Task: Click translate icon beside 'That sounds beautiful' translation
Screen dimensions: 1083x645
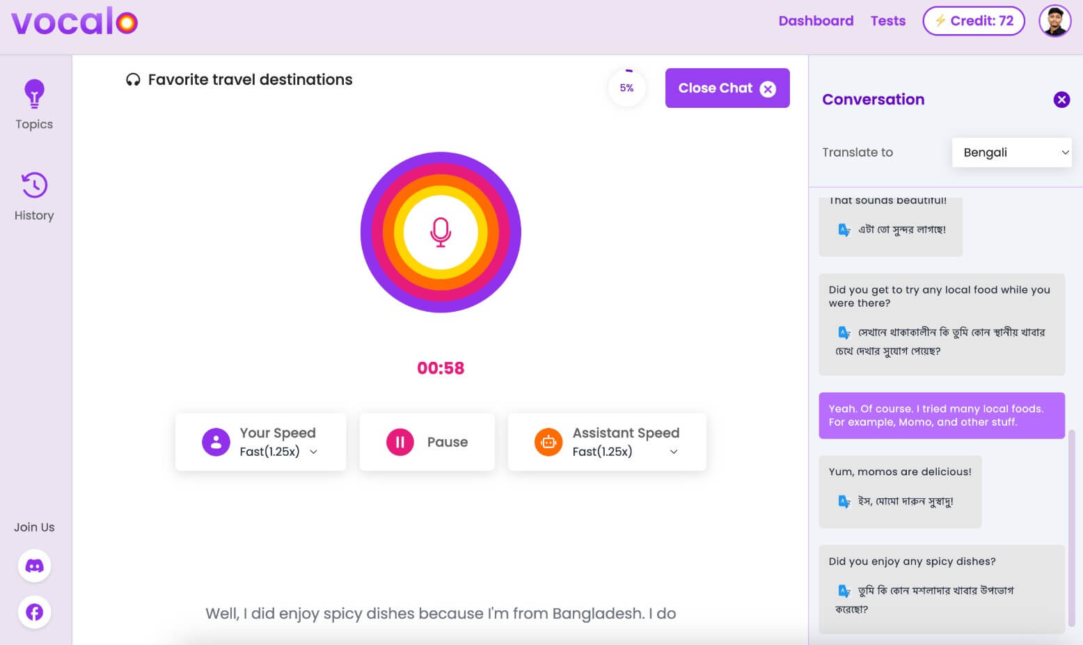Action: (x=844, y=230)
